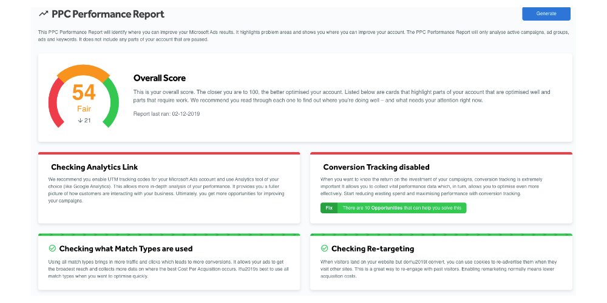Viewport: 607px width, 303px height.
Task: Select the Checking Analytics Link card heading
Action: tap(95, 167)
